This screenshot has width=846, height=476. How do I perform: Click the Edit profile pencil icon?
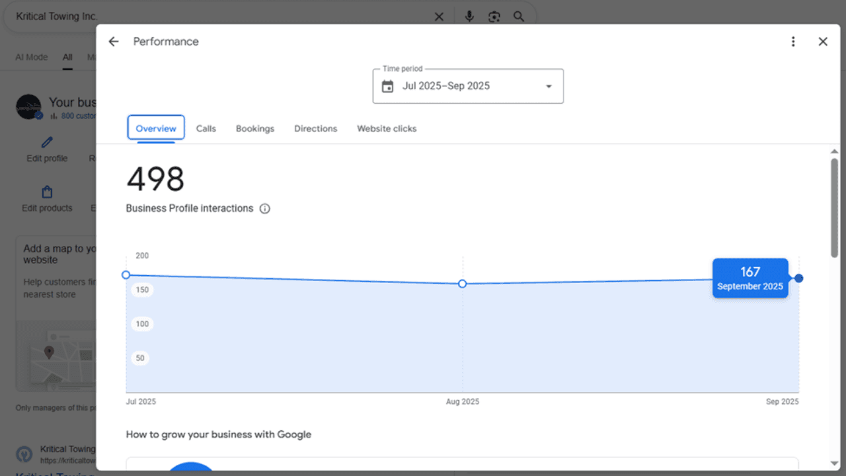47,143
